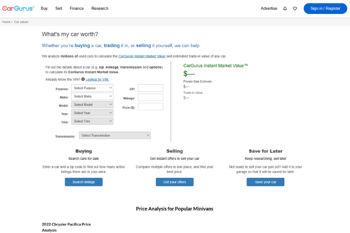Screen dimensions: 350x233
Task: Open the Select Year dropdown
Action: coord(92,113)
